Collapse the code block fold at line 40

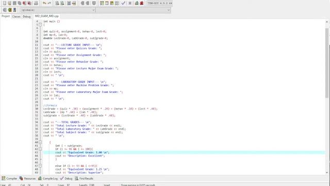point(40,143)
